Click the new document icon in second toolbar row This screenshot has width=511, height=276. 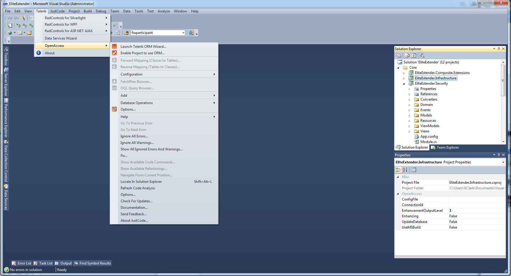pyautogui.click(x=10, y=25)
